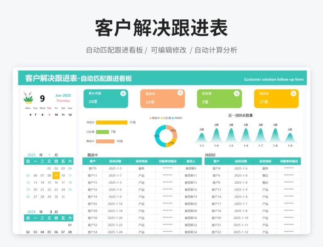Click the star icon on 待回访 card
The height and width of the screenshot is (247, 323).
coord(293,93)
